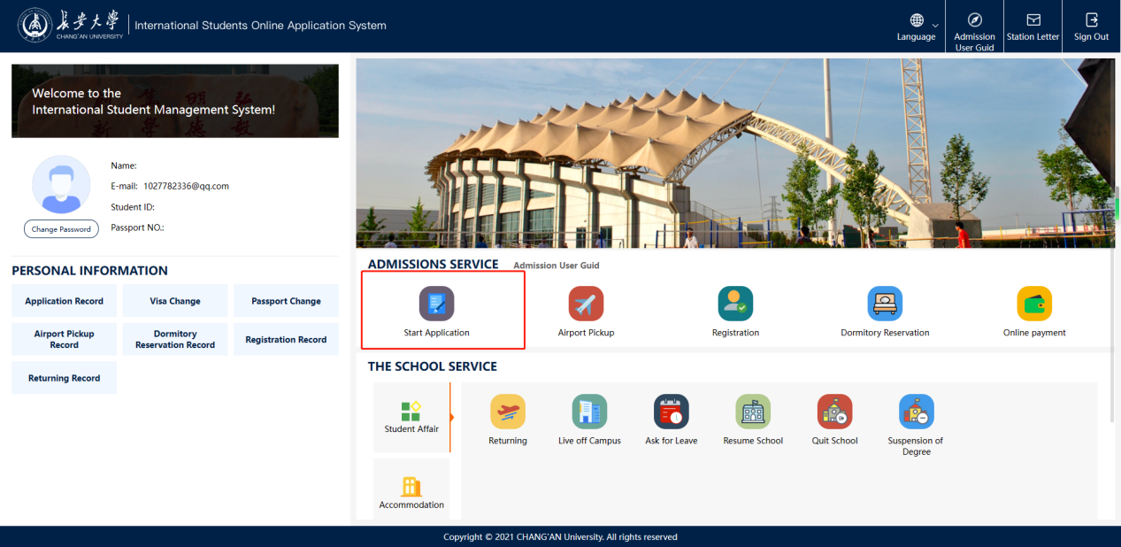This screenshot has width=1121, height=547.
Task: Click the Airport Pickup airplane icon
Action: tap(586, 304)
